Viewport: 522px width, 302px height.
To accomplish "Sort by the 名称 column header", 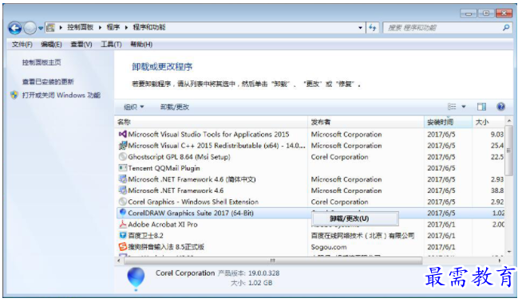I will (x=211, y=122).
